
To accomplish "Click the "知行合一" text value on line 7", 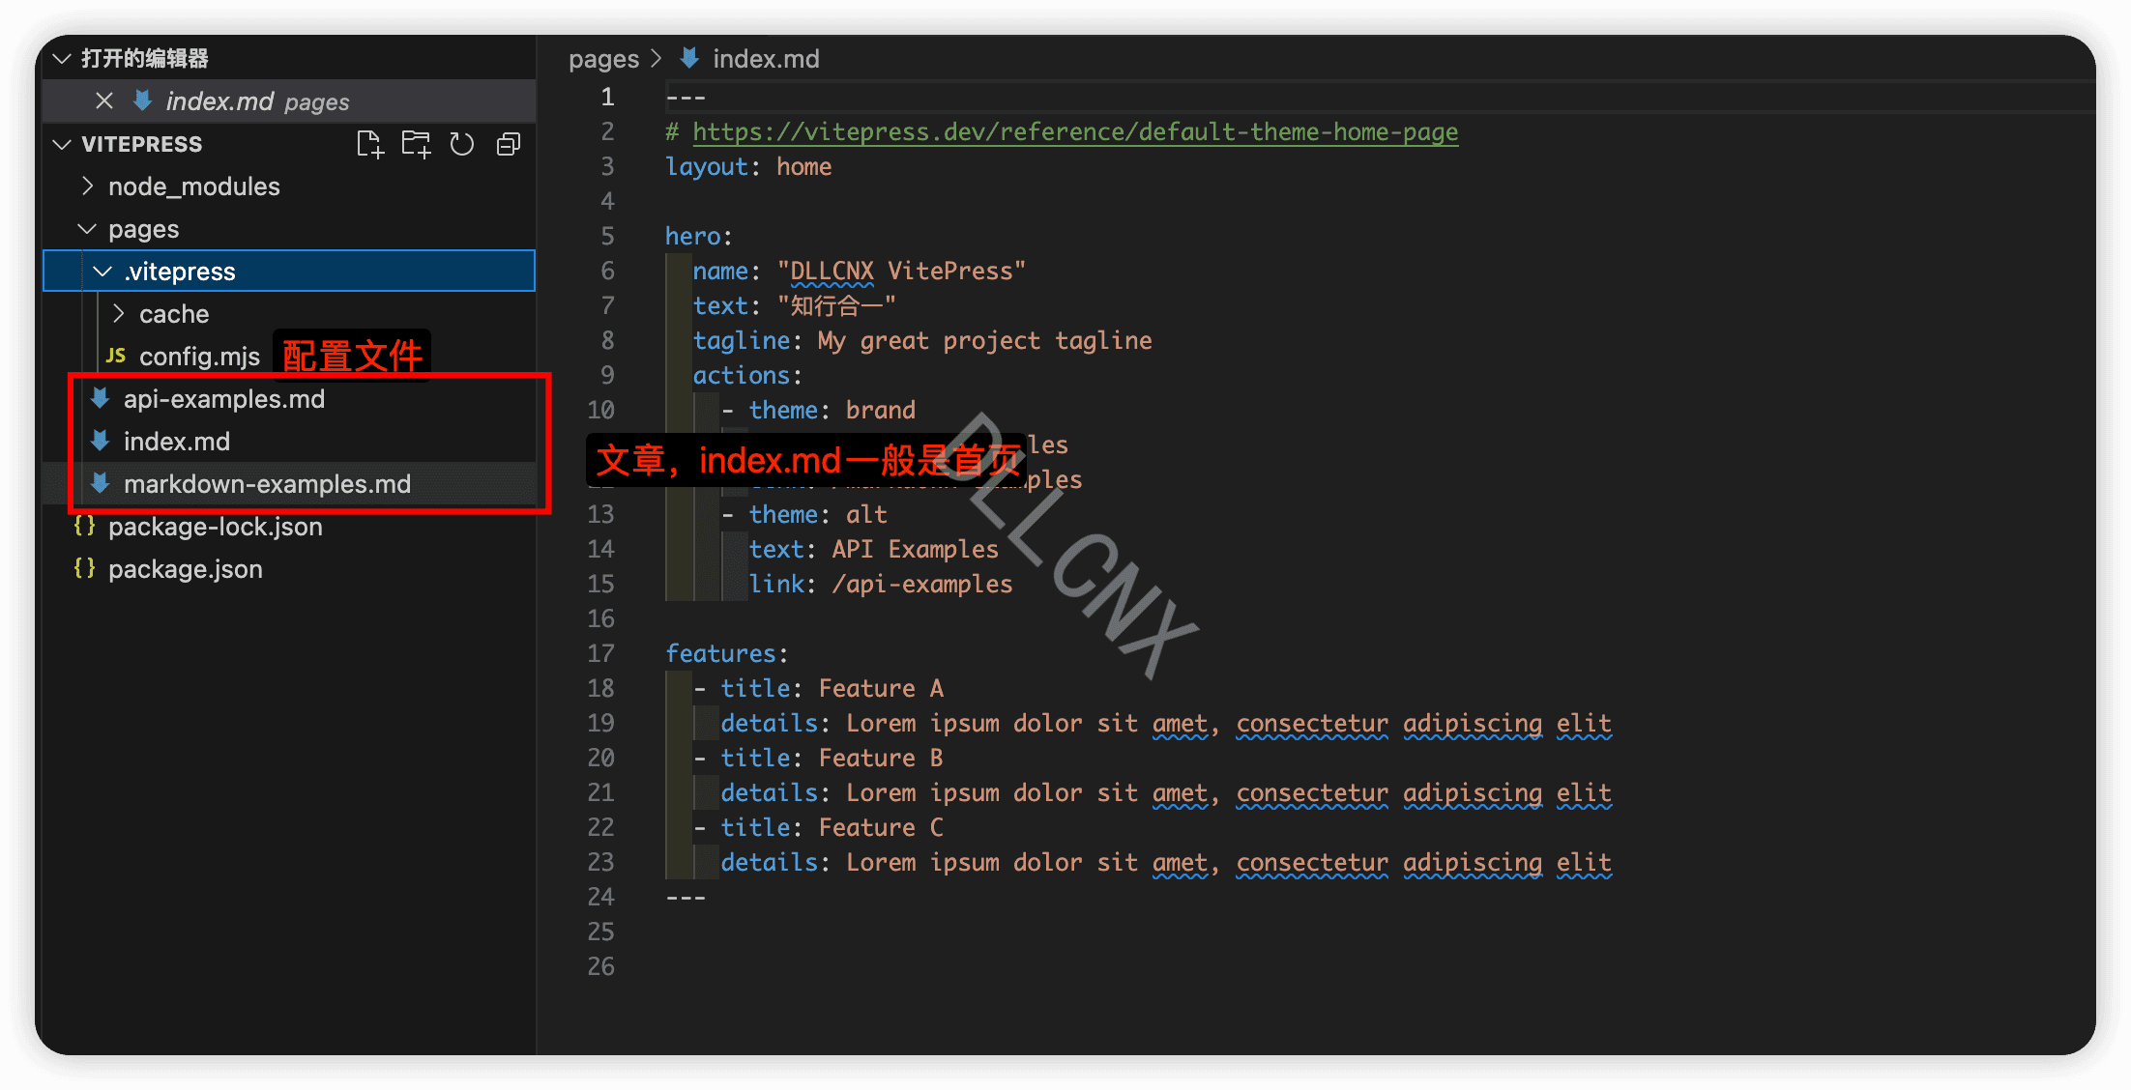I will [836, 305].
